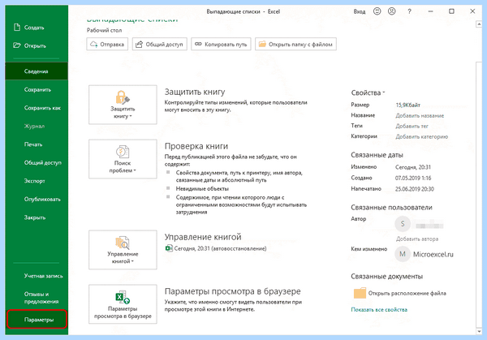This screenshot has width=487, height=340.
Task: Click the scrollbar up arrow
Action: coord(479,24)
